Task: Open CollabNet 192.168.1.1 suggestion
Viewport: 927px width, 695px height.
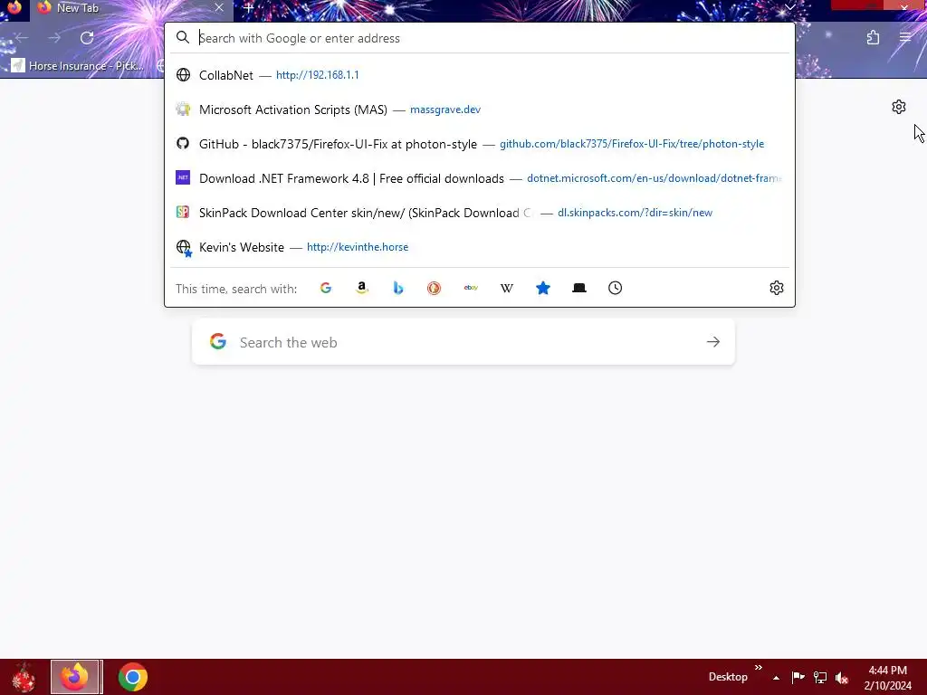Action: point(480,75)
